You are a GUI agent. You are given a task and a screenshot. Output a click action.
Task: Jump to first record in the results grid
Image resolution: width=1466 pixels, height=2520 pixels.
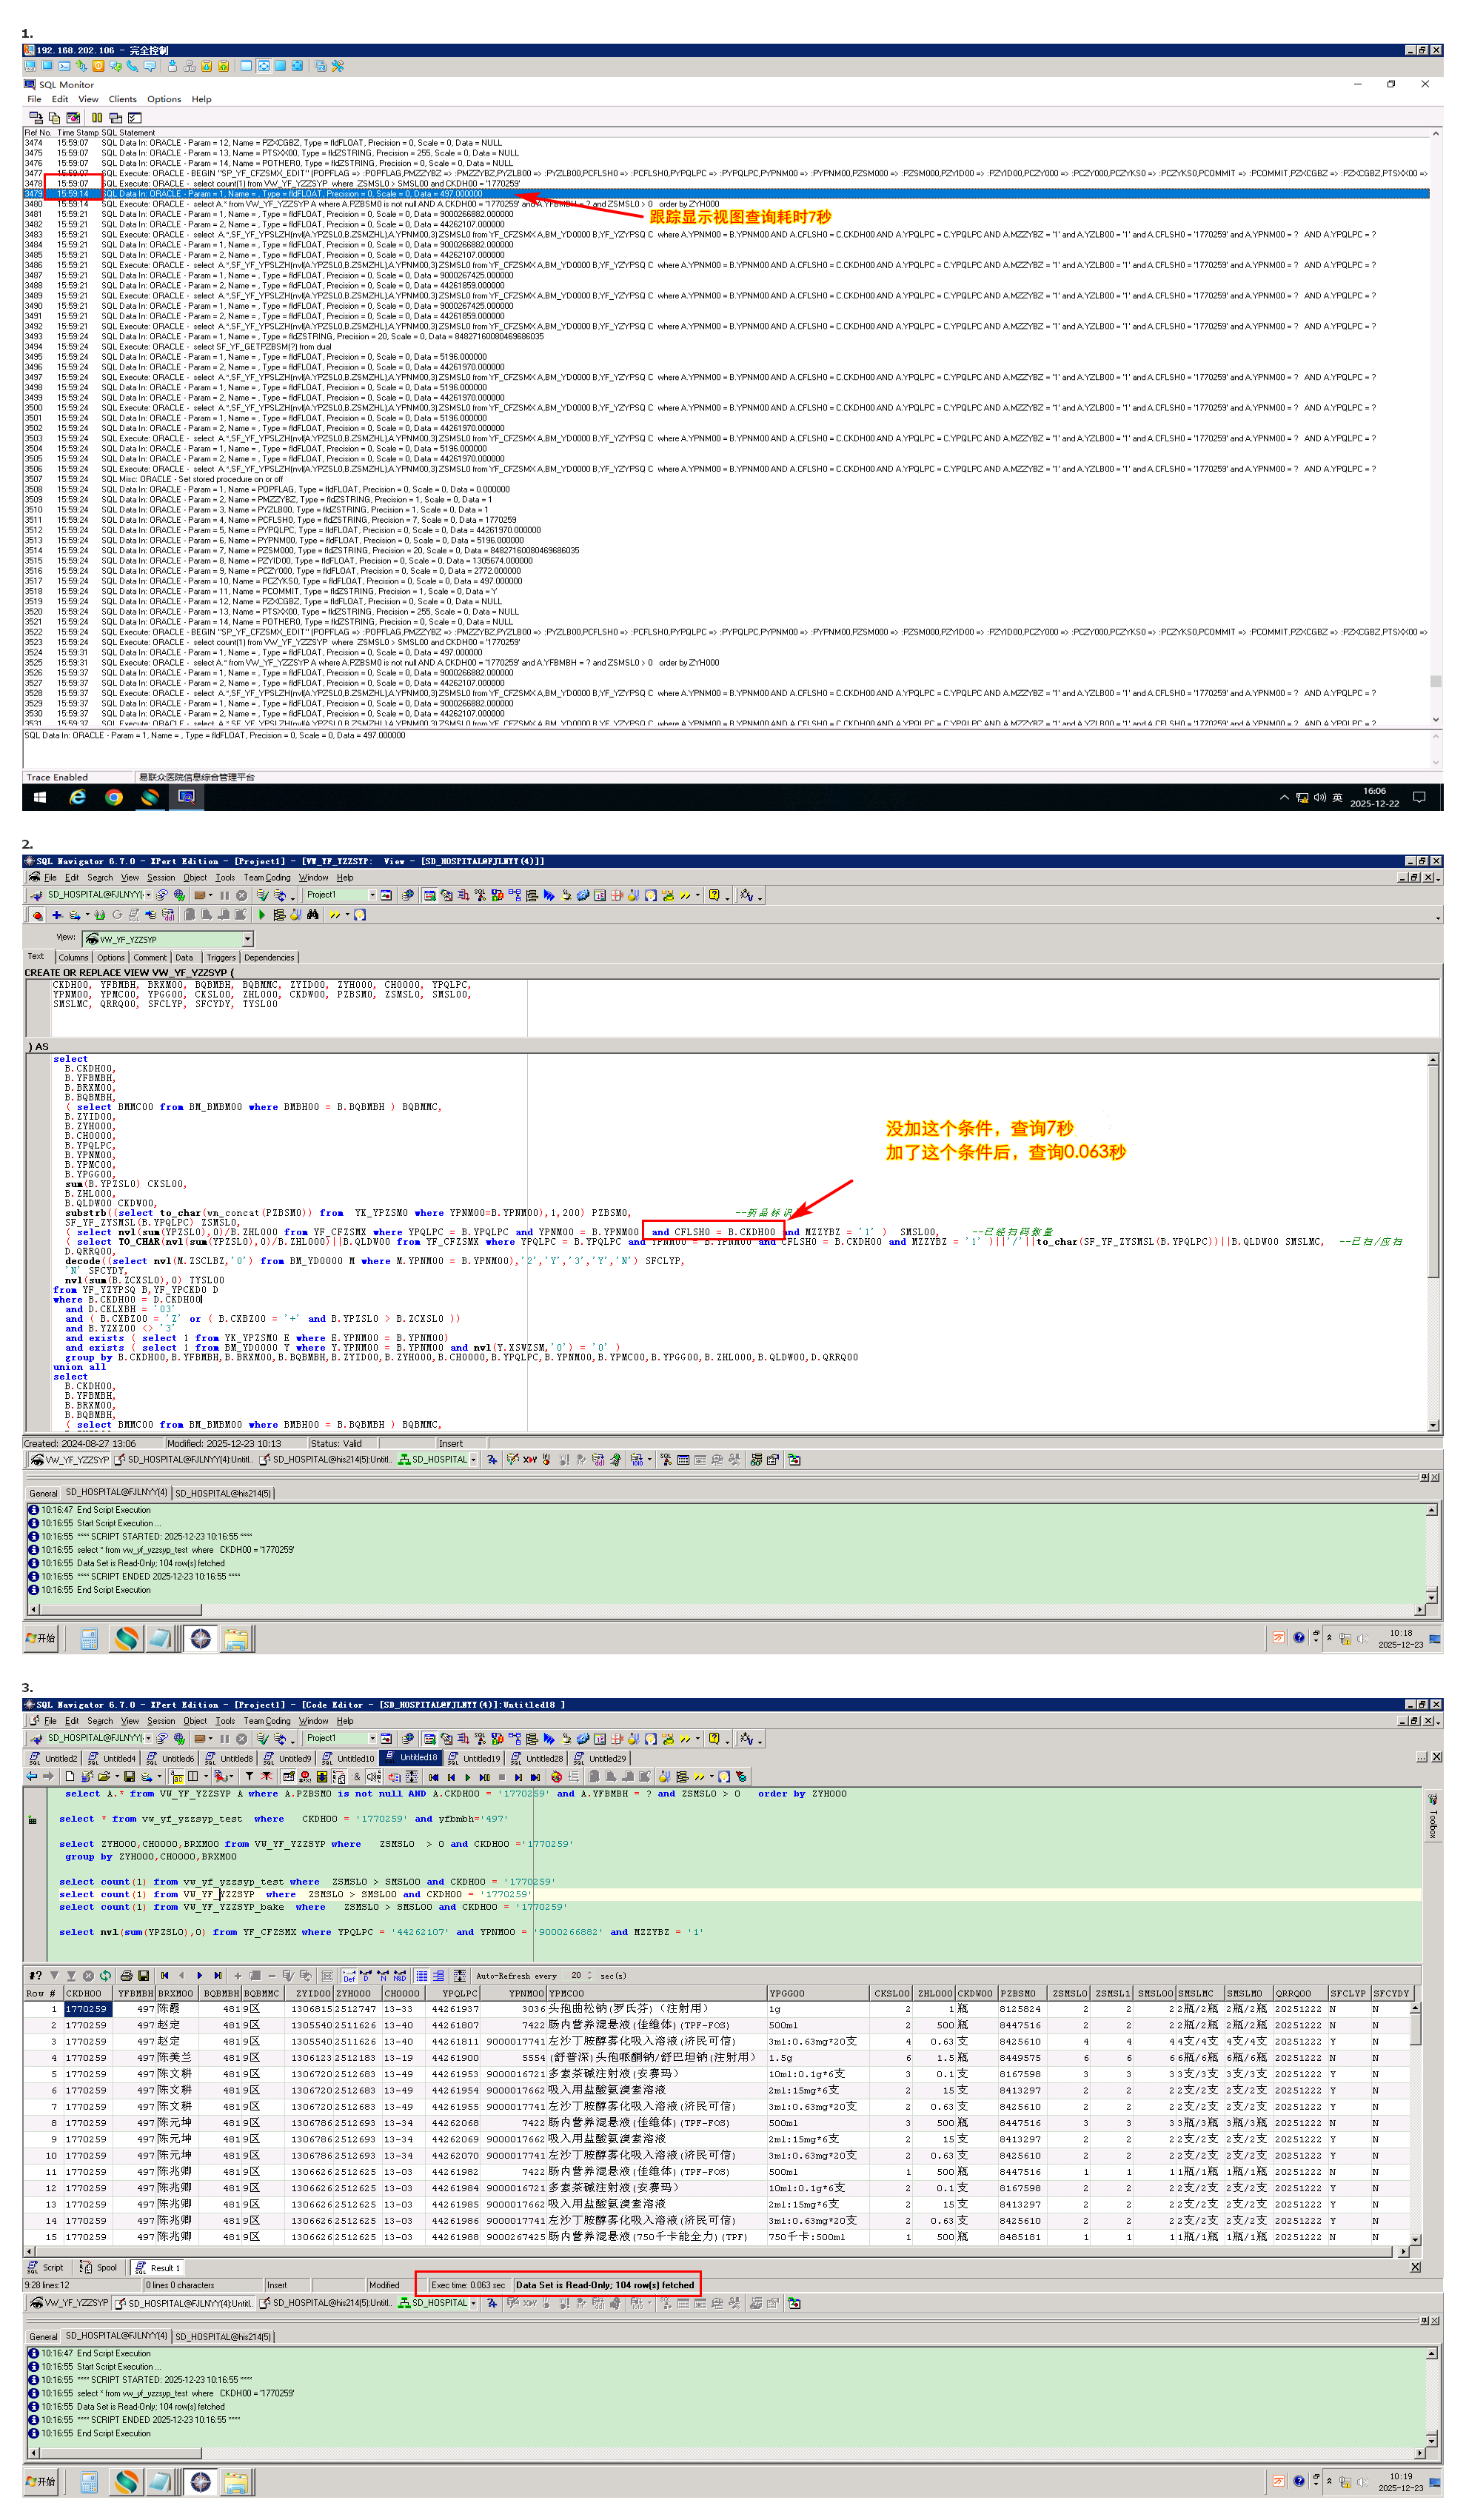pyautogui.click(x=164, y=1976)
